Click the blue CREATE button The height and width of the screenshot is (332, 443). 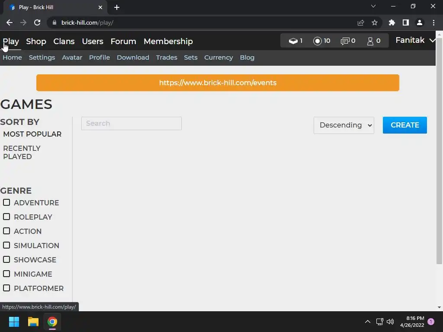[x=404, y=125]
